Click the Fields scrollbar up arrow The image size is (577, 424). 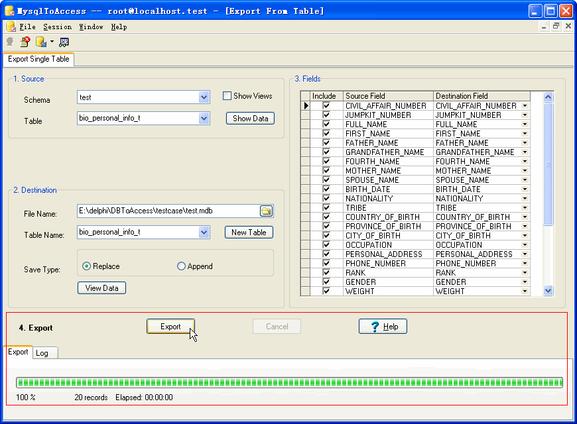click(x=548, y=97)
